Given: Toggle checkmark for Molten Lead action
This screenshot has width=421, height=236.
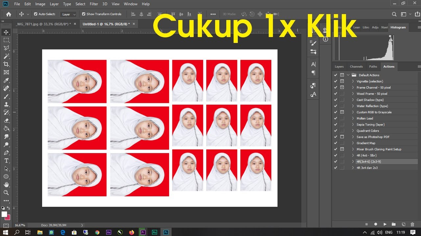Looking at the screenshot, I should pyautogui.click(x=335, y=118).
